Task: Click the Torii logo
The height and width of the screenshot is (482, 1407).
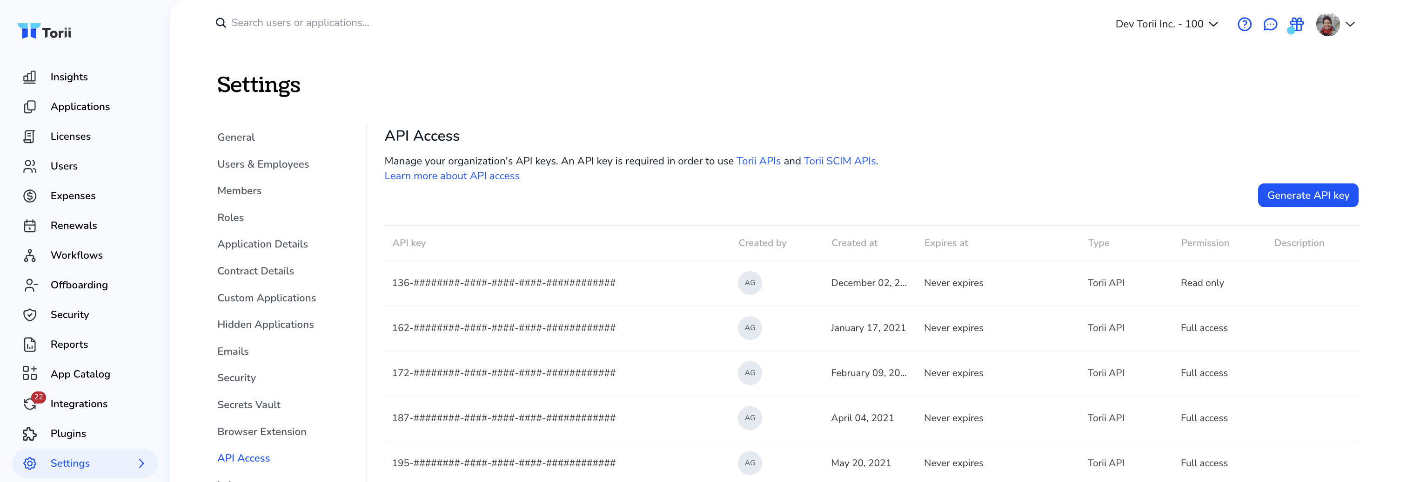Action: coord(44,32)
